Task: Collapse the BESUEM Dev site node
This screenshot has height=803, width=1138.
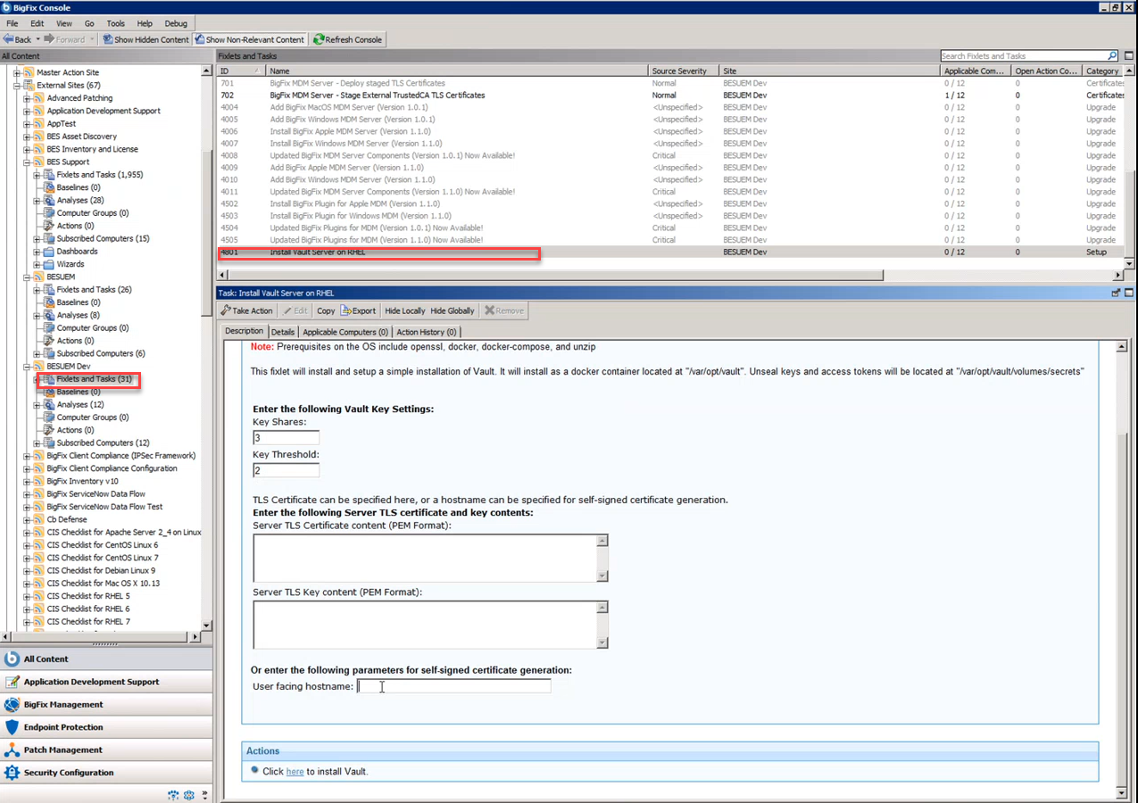Action: (x=27, y=367)
